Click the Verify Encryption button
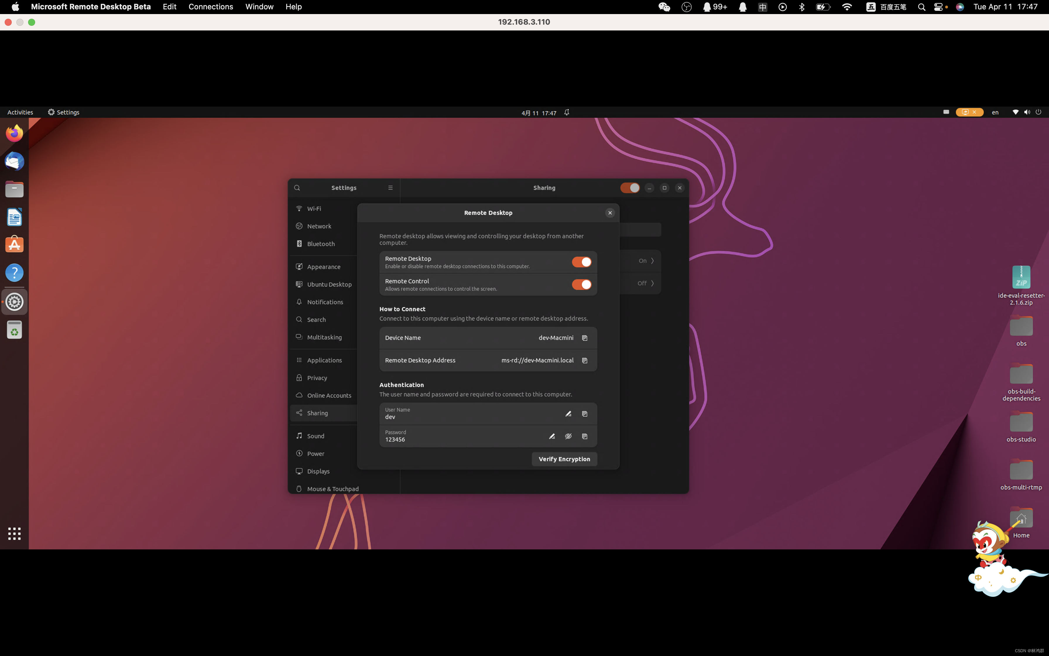Viewport: 1049px width, 656px height. (564, 459)
